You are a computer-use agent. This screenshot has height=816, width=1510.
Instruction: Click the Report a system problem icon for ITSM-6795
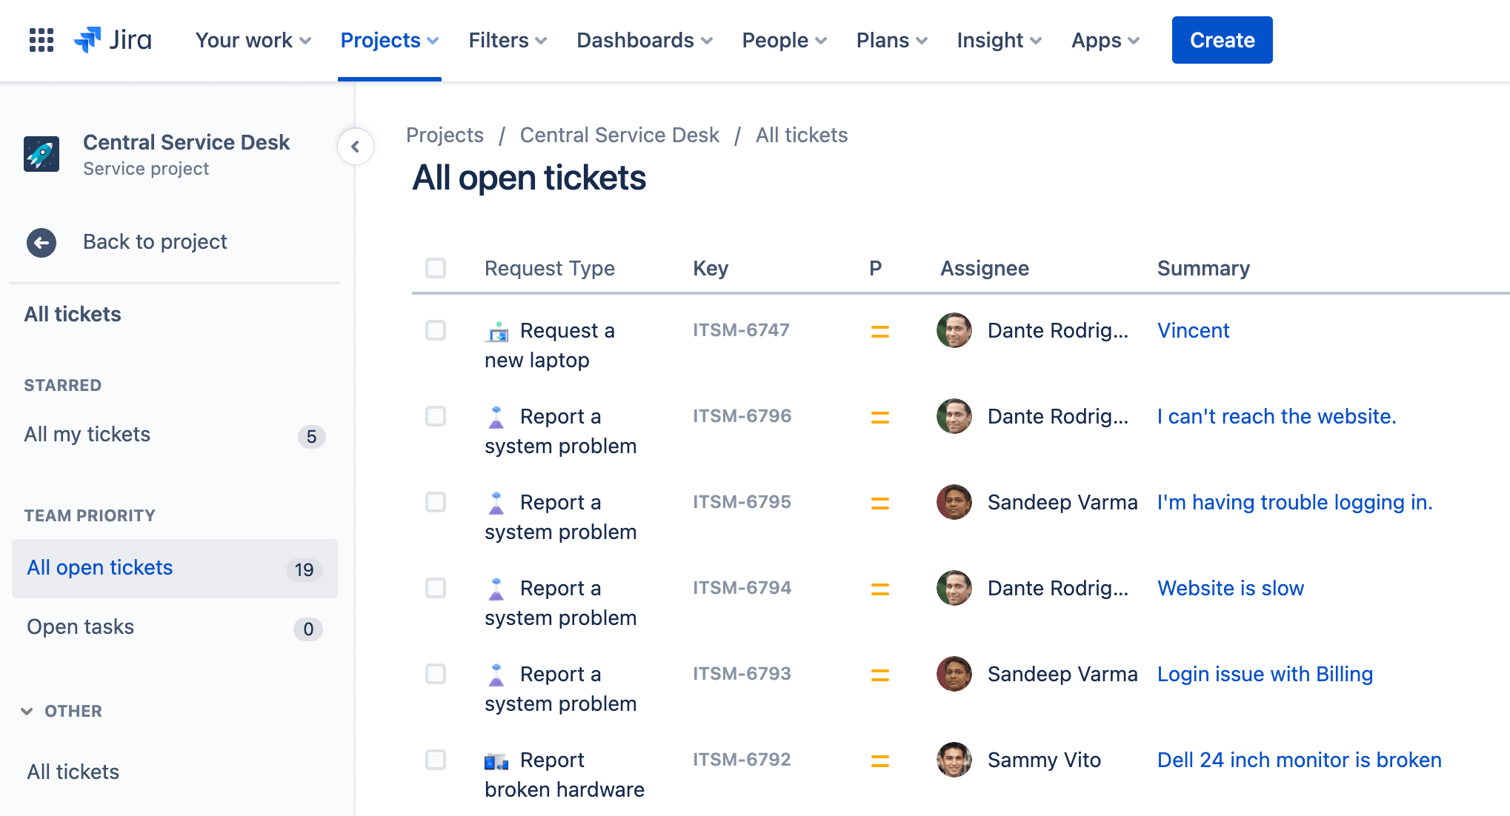click(x=495, y=501)
